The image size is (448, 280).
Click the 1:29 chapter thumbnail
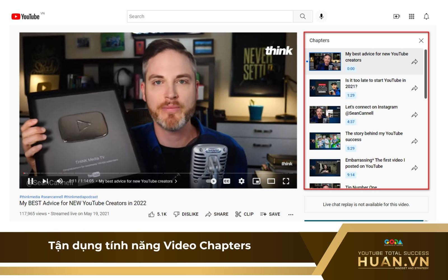[325, 88]
